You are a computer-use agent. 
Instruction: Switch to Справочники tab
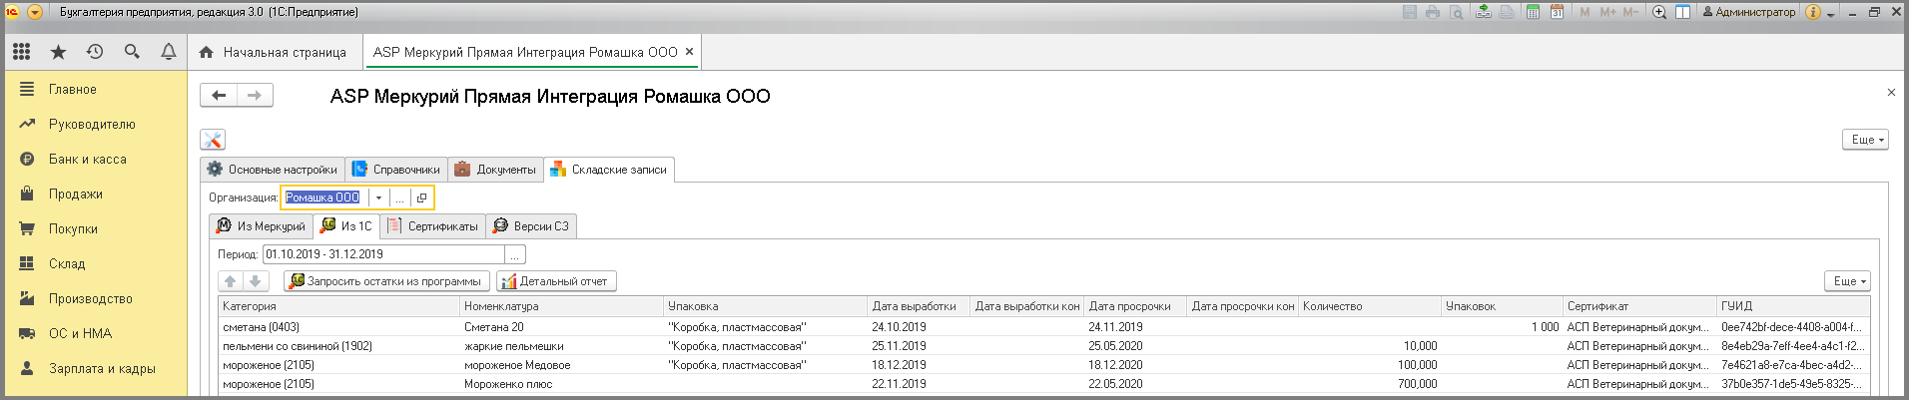tap(395, 170)
